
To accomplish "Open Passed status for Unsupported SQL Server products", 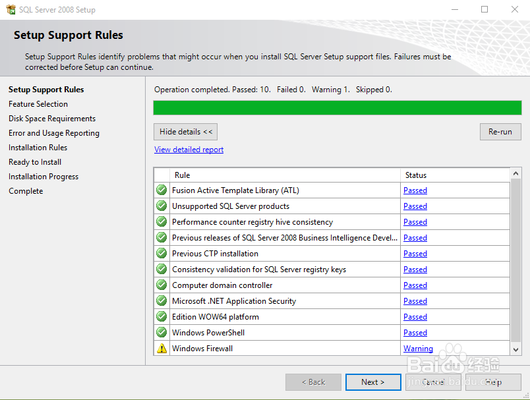I will pyautogui.click(x=415, y=206).
